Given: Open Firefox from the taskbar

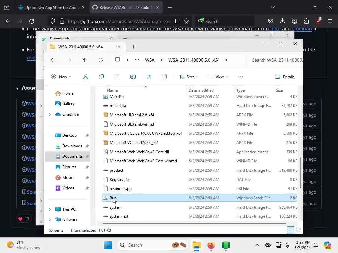Looking at the screenshot, I should tap(211, 245).
